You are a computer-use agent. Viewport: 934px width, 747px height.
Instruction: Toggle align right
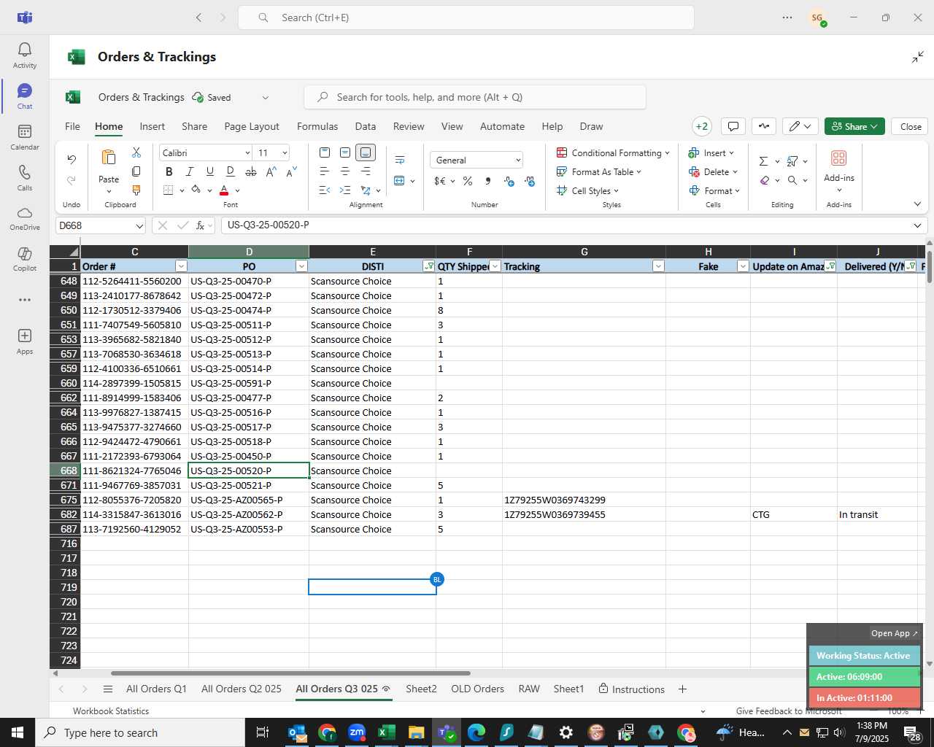pyautogui.click(x=366, y=171)
